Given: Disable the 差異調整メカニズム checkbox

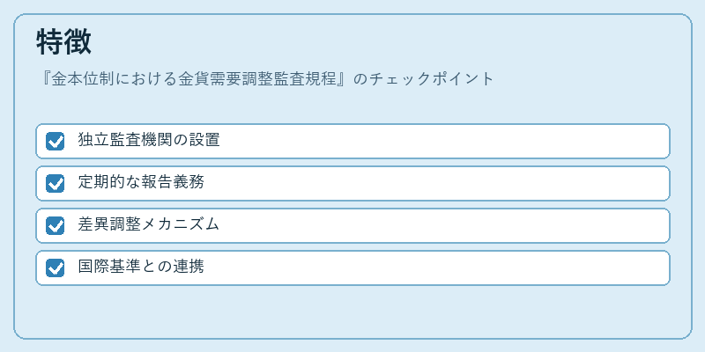Looking at the screenshot, I should click(x=55, y=225).
